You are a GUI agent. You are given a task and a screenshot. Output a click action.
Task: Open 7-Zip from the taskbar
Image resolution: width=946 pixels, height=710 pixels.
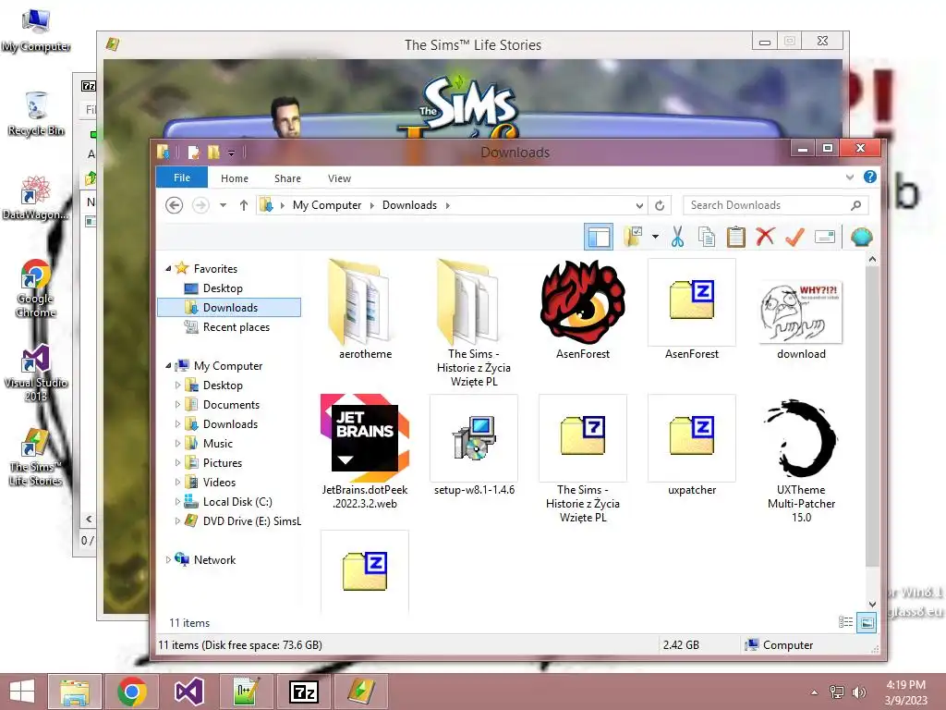[303, 692]
